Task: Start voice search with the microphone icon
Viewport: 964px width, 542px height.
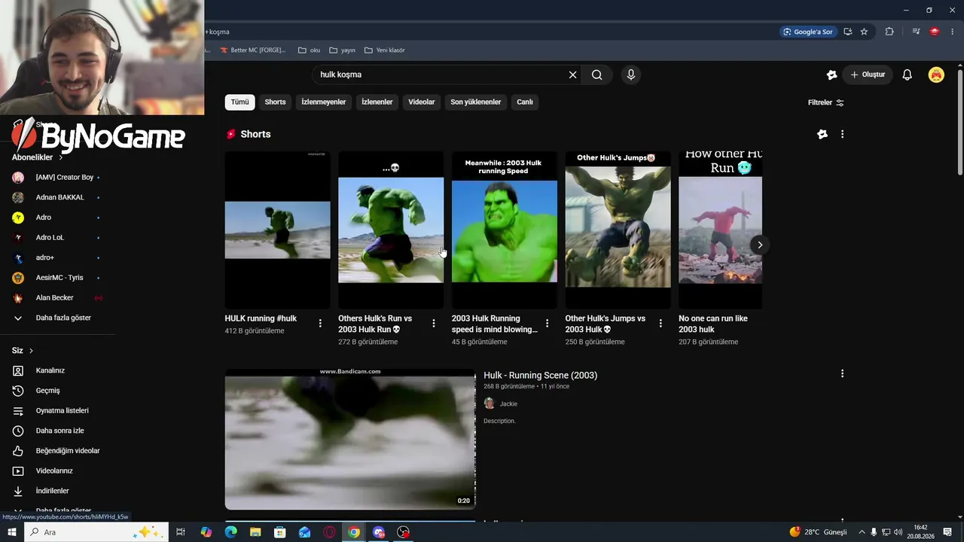Action: pyautogui.click(x=631, y=75)
